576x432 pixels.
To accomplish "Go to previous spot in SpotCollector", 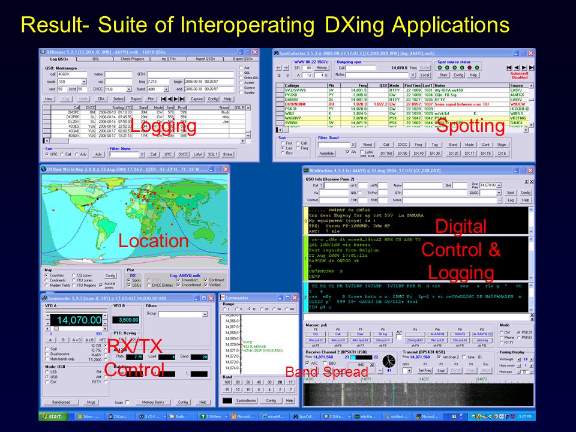I will (517, 68).
